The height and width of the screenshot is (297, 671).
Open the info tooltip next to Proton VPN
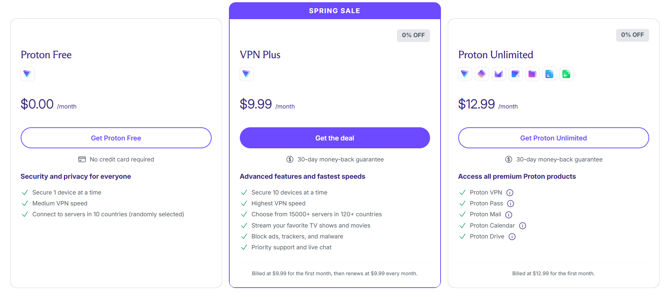click(510, 192)
